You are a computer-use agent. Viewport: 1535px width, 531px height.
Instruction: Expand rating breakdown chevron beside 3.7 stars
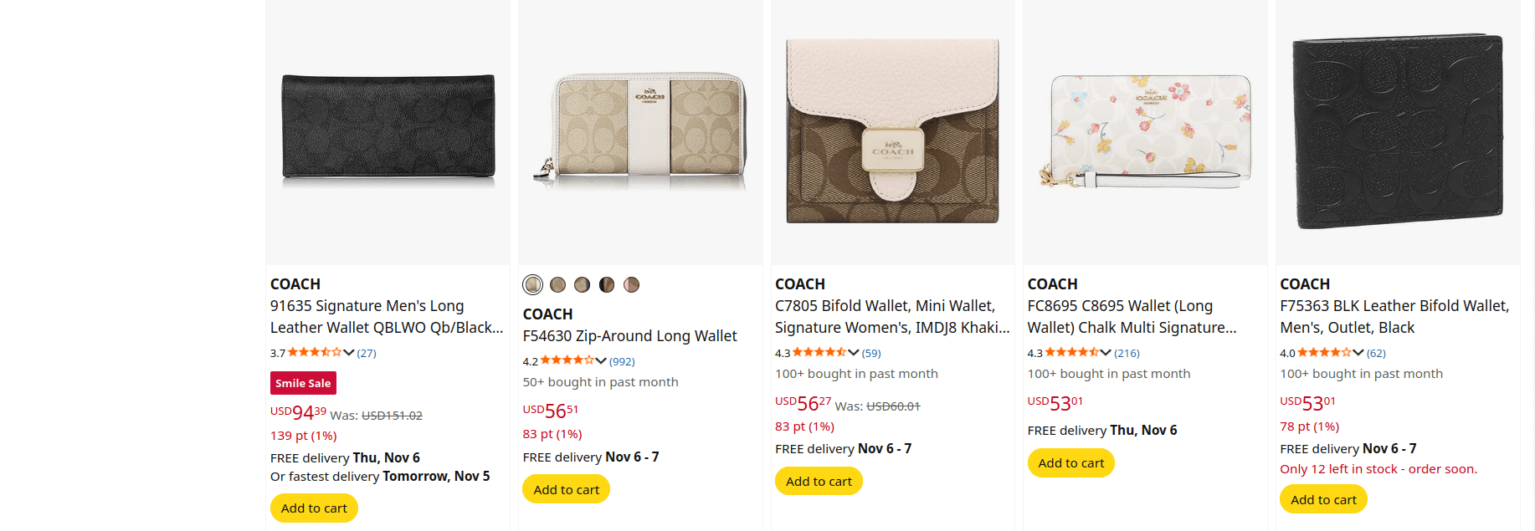click(349, 353)
